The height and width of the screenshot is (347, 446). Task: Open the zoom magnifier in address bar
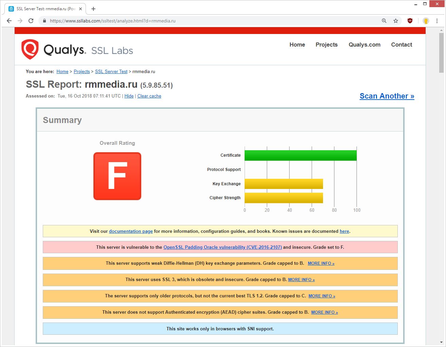pyautogui.click(x=384, y=21)
